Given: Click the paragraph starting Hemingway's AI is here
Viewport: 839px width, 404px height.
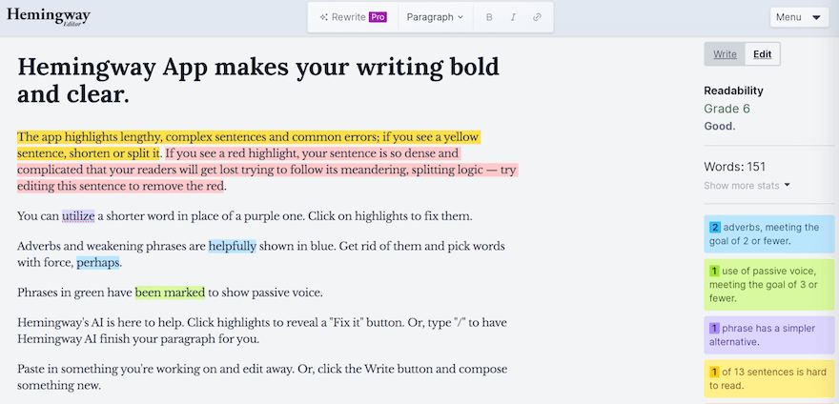Looking at the screenshot, I should 262,332.
